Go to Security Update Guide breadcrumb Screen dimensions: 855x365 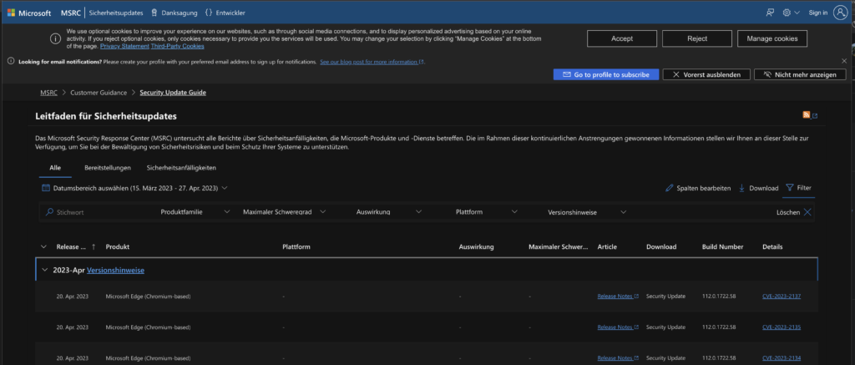pos(173,93)
